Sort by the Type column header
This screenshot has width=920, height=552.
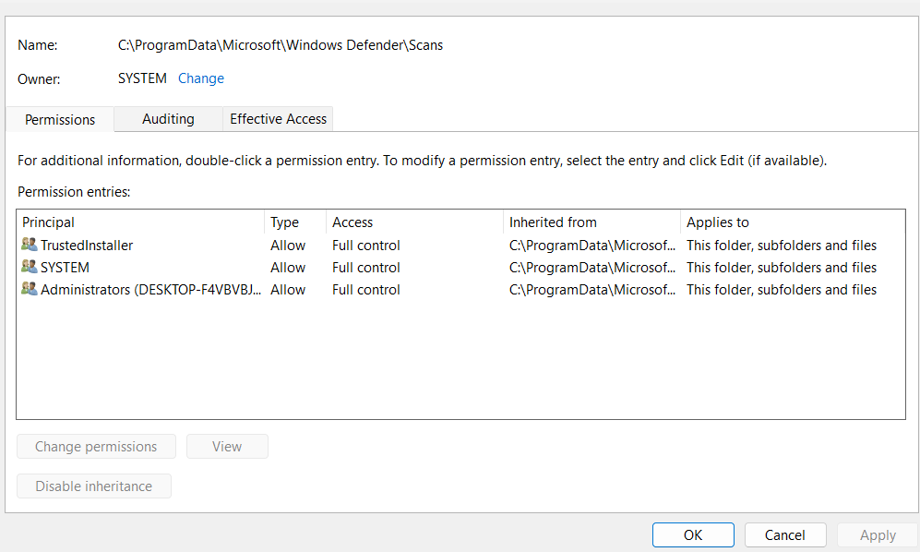295,222
